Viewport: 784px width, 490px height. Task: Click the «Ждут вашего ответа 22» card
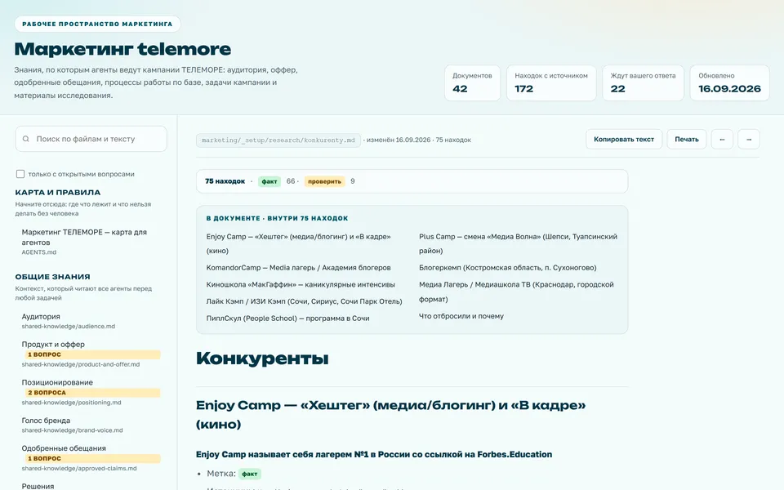[x=643, y=83]
